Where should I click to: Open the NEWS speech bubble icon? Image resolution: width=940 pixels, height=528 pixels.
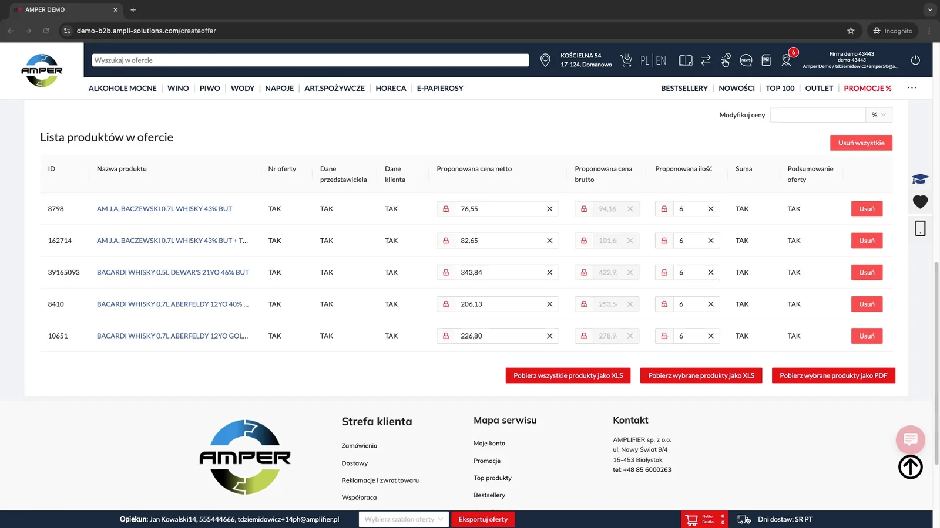click(746, 60)
